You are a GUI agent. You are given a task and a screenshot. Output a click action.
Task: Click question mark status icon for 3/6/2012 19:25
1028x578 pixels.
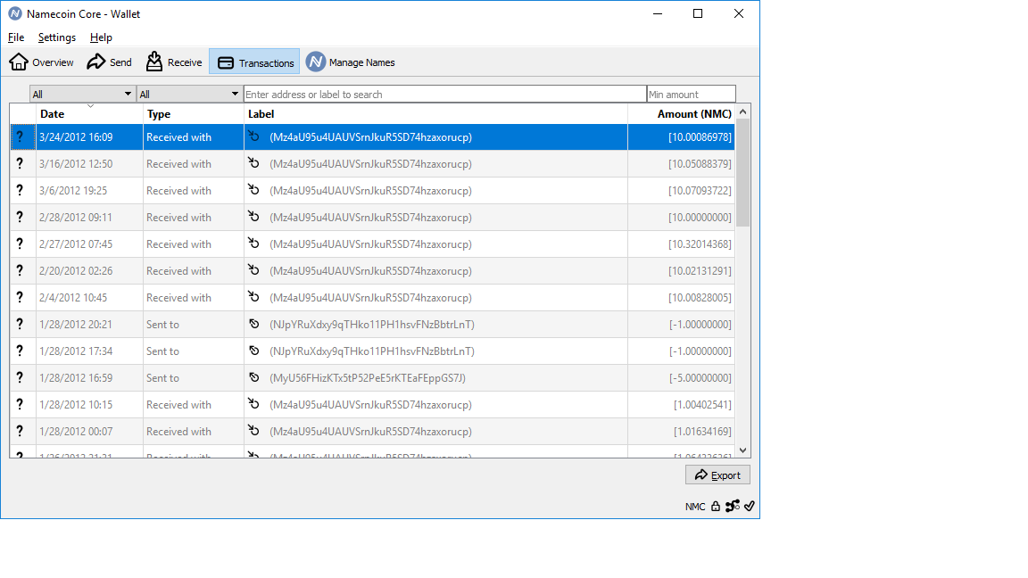(x=21, y=191)
